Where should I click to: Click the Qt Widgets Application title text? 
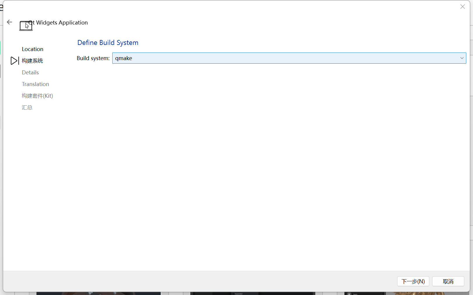coord(58,22)
